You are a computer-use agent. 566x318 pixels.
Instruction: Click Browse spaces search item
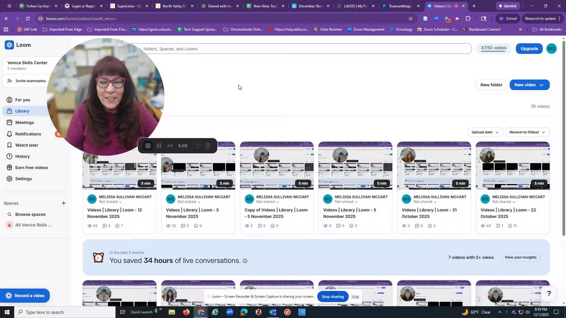click(30, 214)
